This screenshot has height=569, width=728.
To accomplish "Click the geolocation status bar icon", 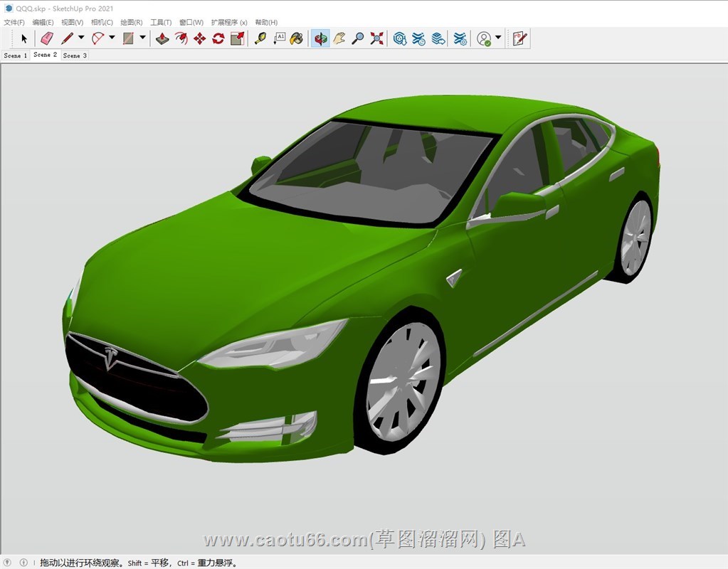I will (x=7, y=563).
